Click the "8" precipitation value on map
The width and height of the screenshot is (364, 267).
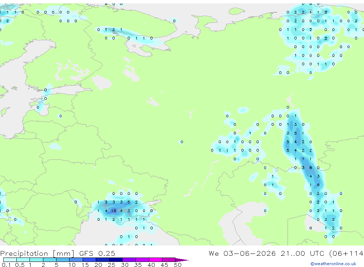[x=310, y=168]
